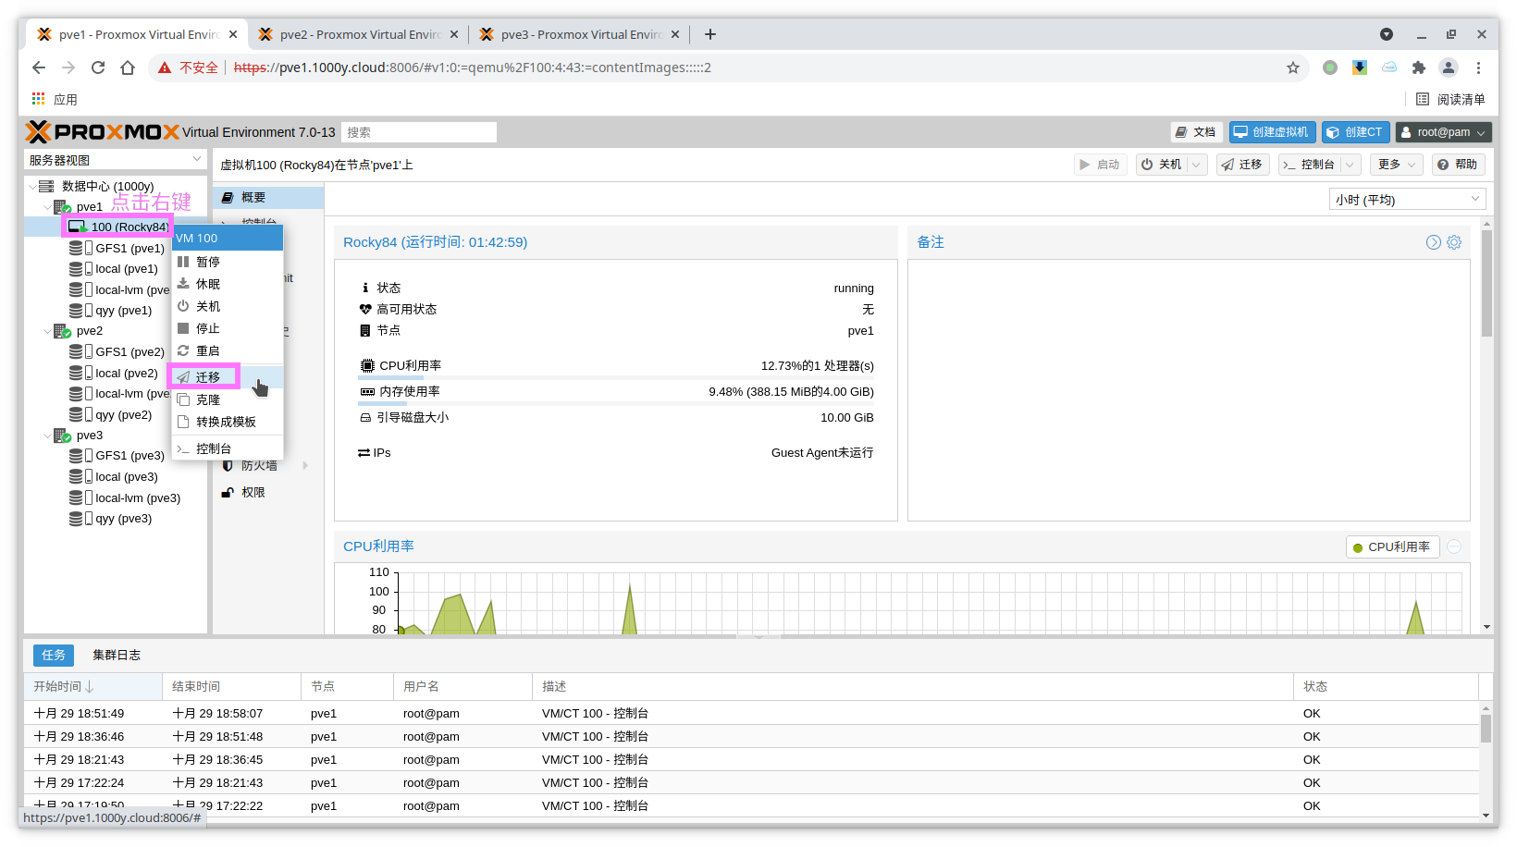The image size is (1517, 847).
Task: Click the 创建CT button
Action: (1355, 132)
